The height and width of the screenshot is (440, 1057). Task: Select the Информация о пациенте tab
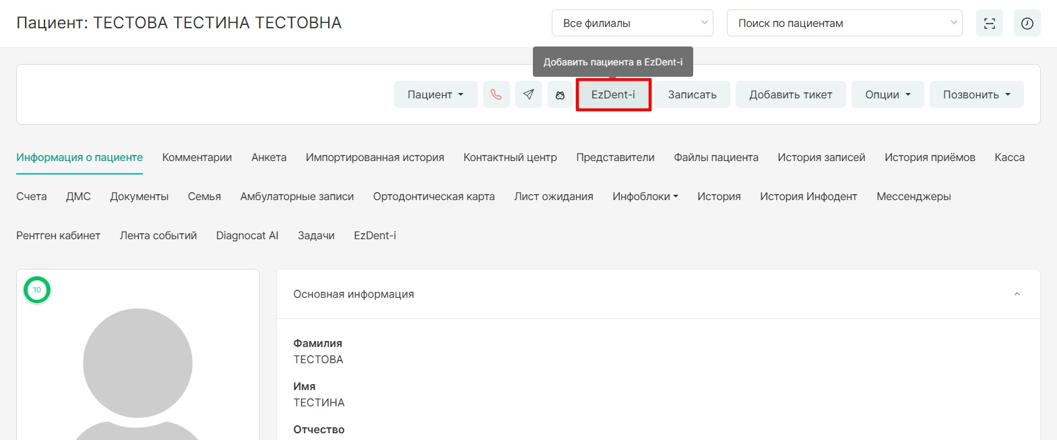coord(79,157)
